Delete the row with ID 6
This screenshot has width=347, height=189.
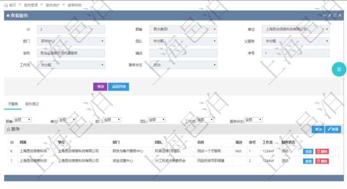[322, 151]
